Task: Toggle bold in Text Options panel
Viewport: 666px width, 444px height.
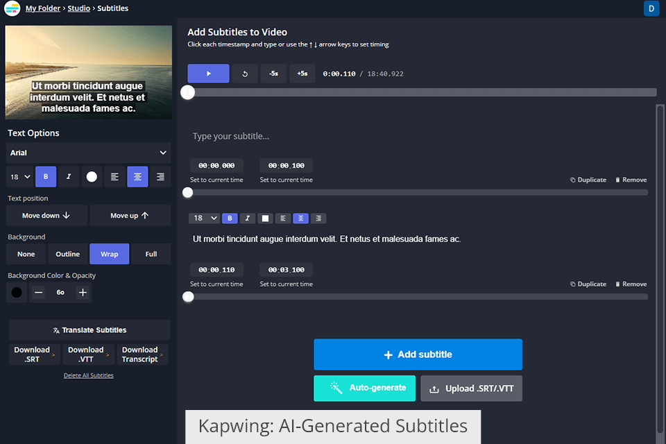Action: [46, 177]
